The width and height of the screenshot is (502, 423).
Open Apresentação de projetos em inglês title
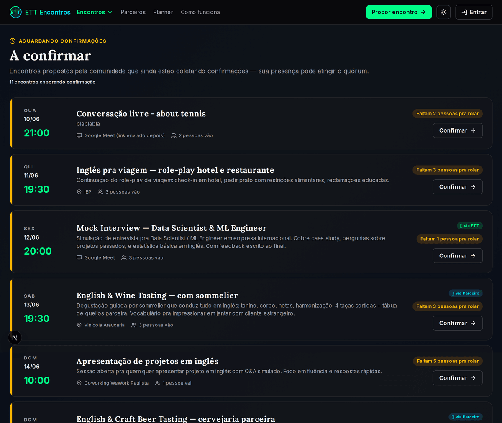coord(147,361)
